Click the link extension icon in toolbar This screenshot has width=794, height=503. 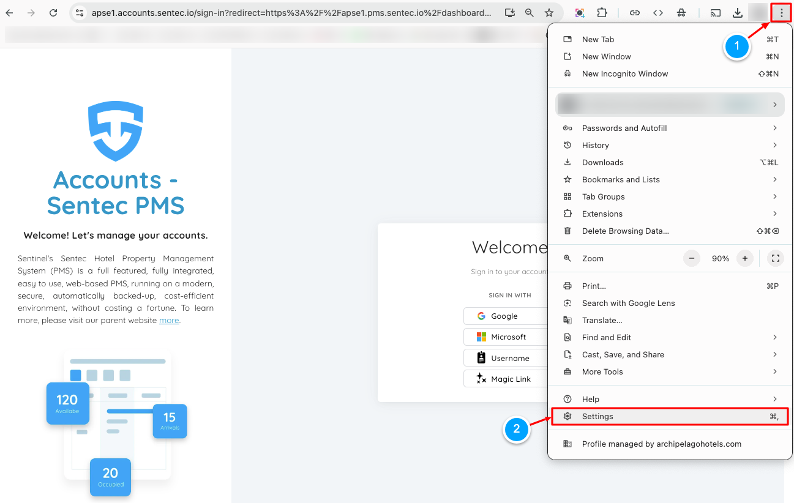(635, 12)
